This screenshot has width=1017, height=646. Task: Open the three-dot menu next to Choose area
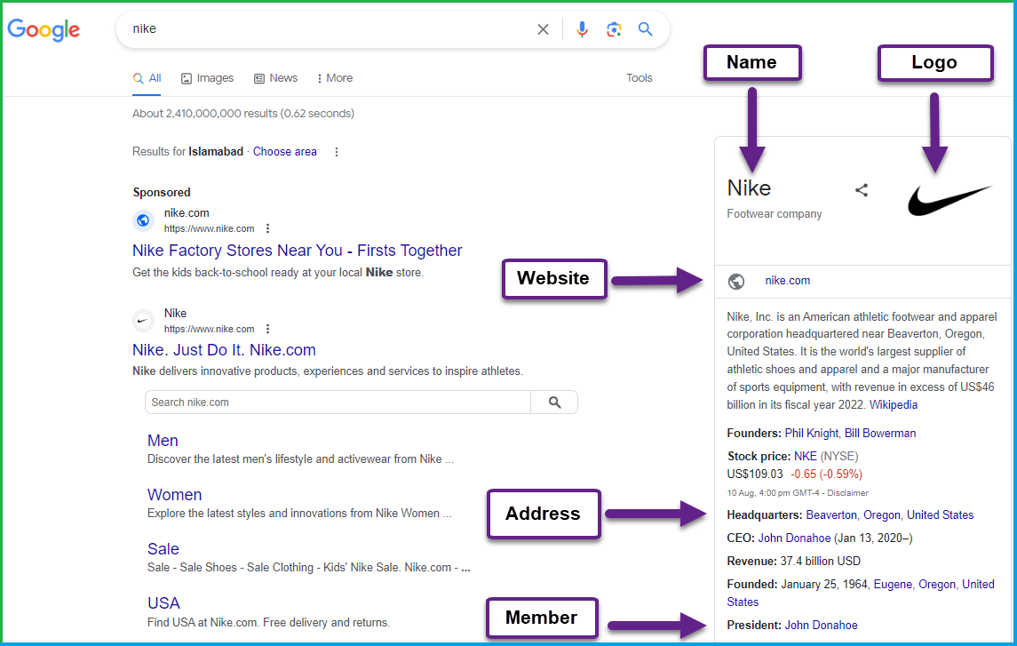point(336,151)
